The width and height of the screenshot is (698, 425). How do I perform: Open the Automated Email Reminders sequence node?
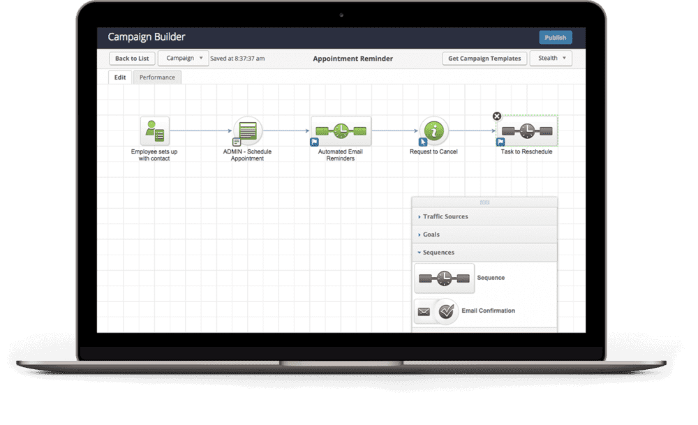341,131
